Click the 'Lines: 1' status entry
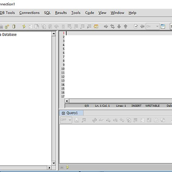This screenshot has width=172, height=172. pos(121,106)
